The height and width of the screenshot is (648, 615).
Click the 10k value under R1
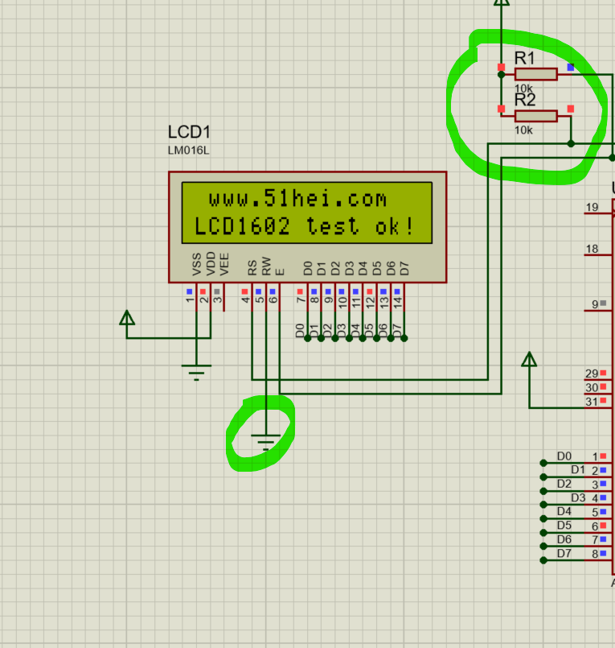[523, 88]
